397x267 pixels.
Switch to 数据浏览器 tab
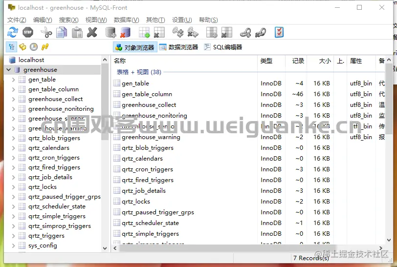179,47
